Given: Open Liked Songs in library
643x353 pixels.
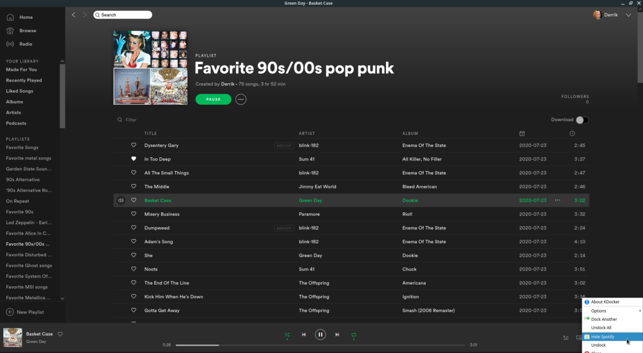Looking at the screenshot, I should (20, 91).
